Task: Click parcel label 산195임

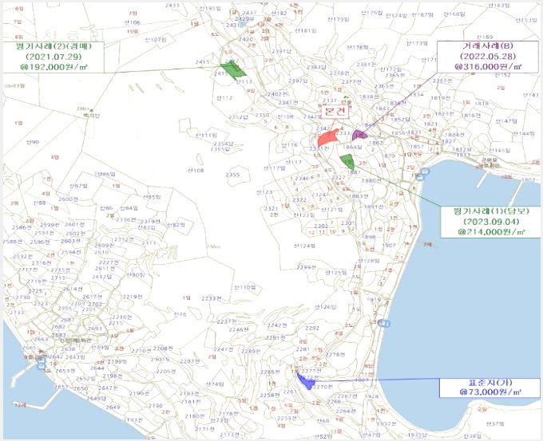Action: coord(210,8)
